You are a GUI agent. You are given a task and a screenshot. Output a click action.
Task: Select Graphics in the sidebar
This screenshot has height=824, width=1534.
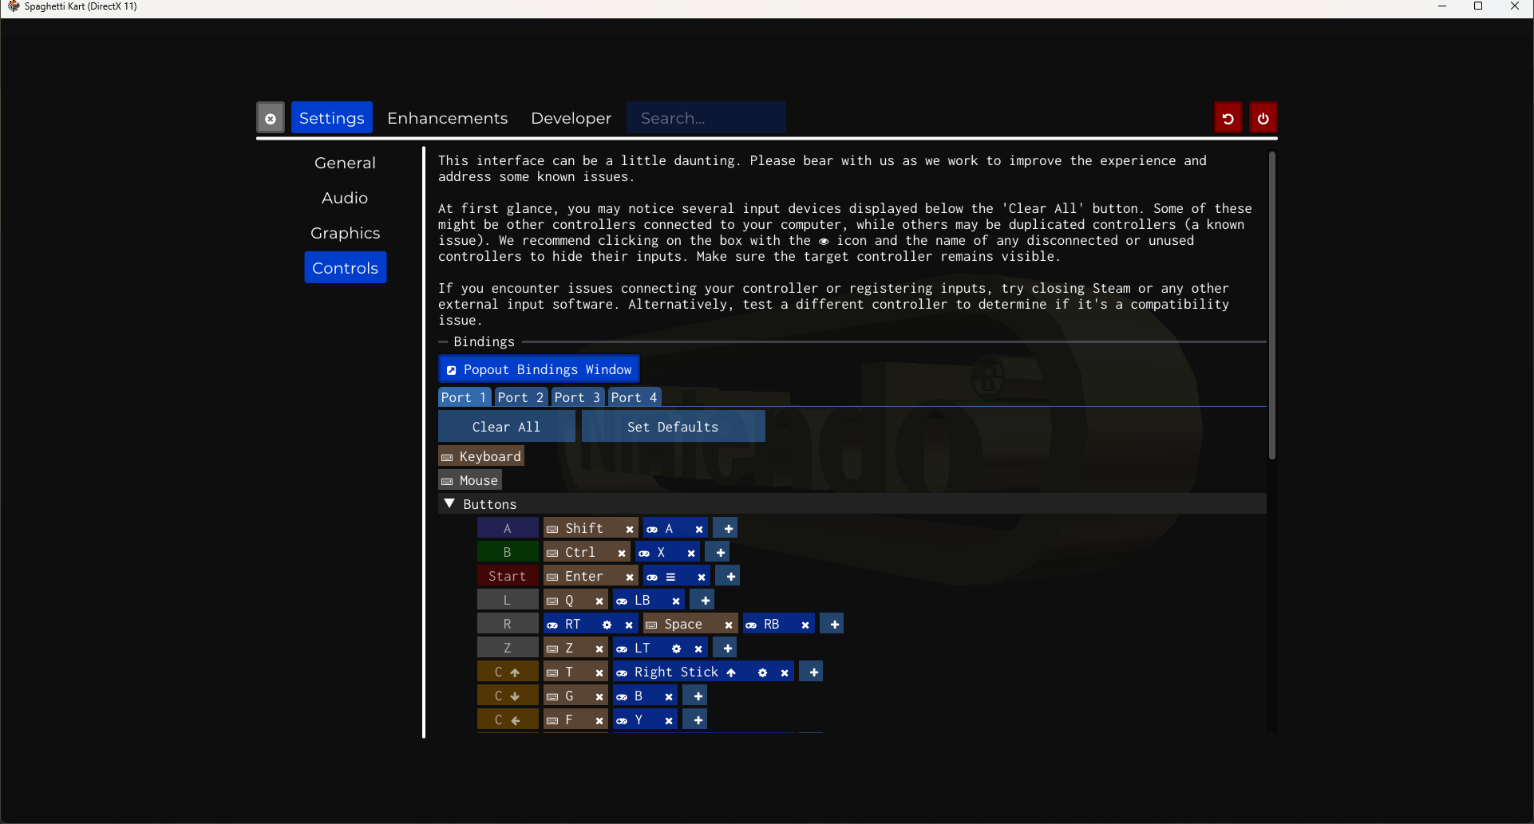click(x=345, y=233)
